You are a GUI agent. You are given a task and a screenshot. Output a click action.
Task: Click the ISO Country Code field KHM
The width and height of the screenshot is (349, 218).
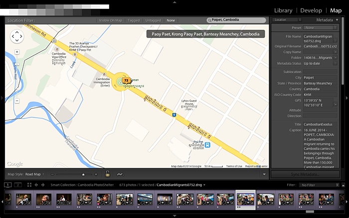(320, 95)
